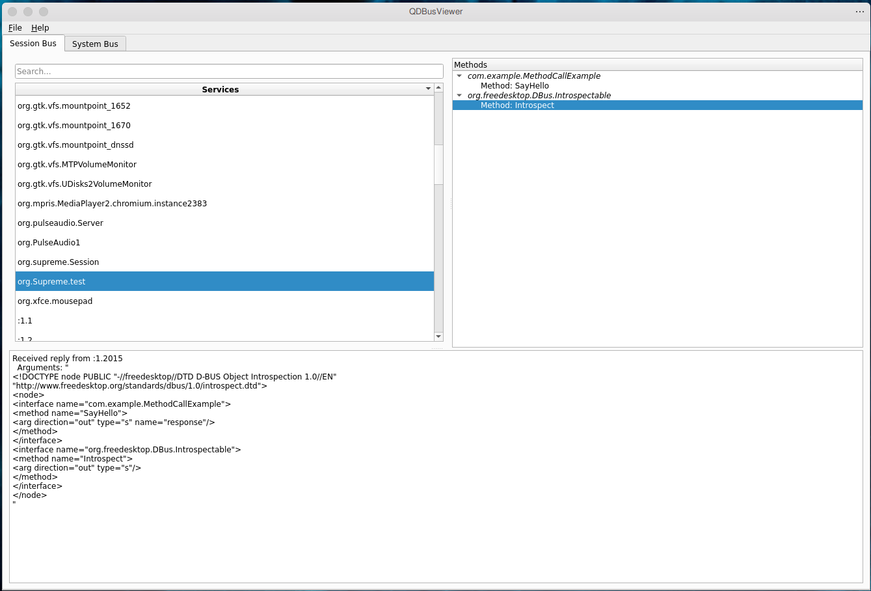871x591 pixels.
Task: Select the org.xfce.mousepad service
Action: [55, 301]
